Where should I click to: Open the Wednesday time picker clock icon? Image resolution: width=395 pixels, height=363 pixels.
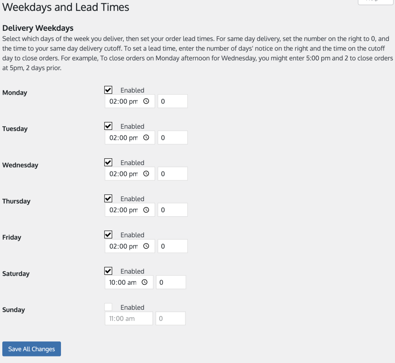point(146,174)
